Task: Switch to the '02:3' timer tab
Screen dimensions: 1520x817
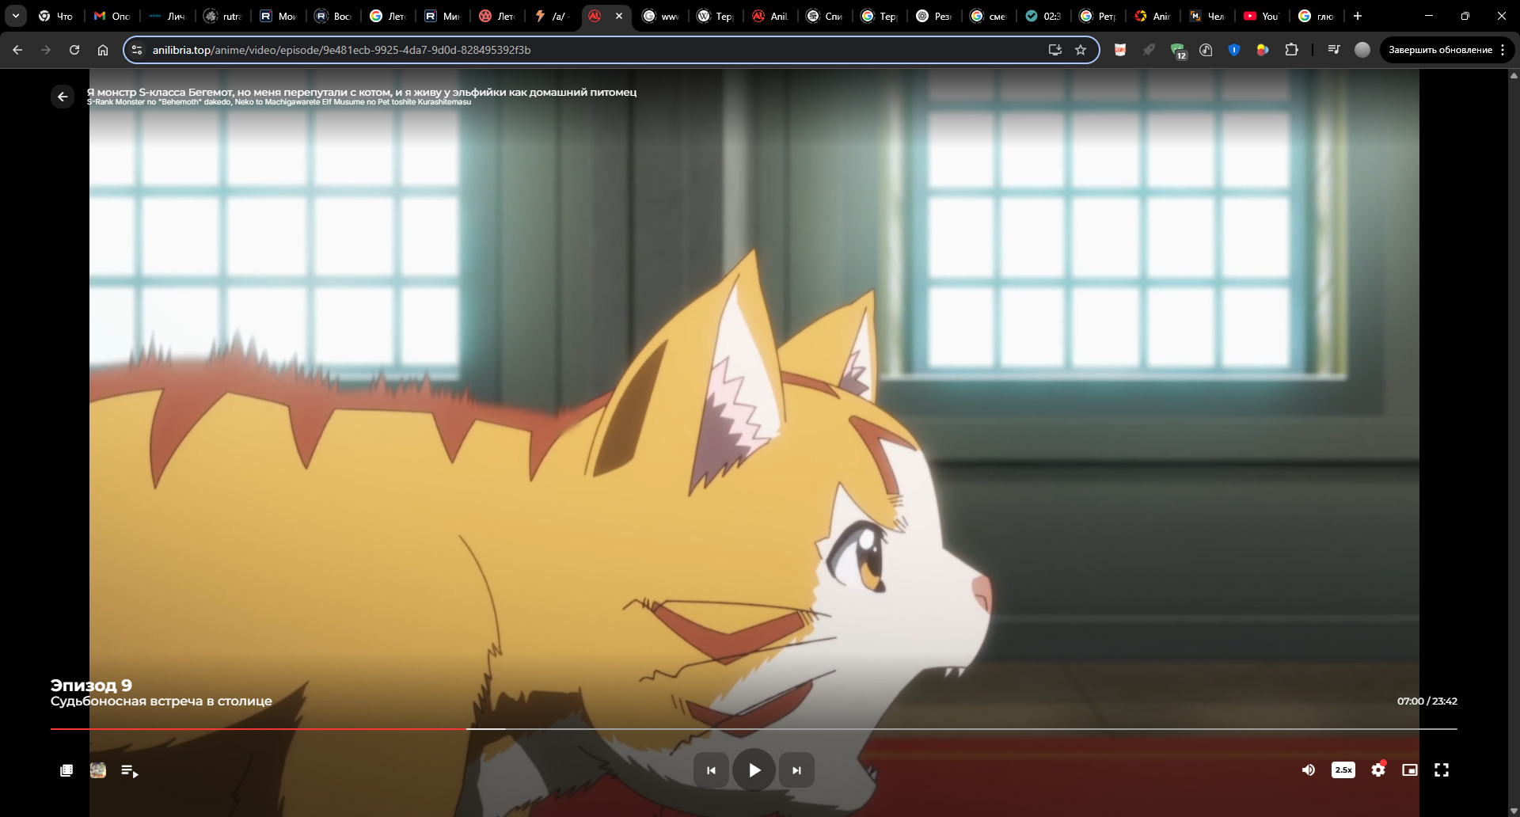Action: [x=1043, y=16]
